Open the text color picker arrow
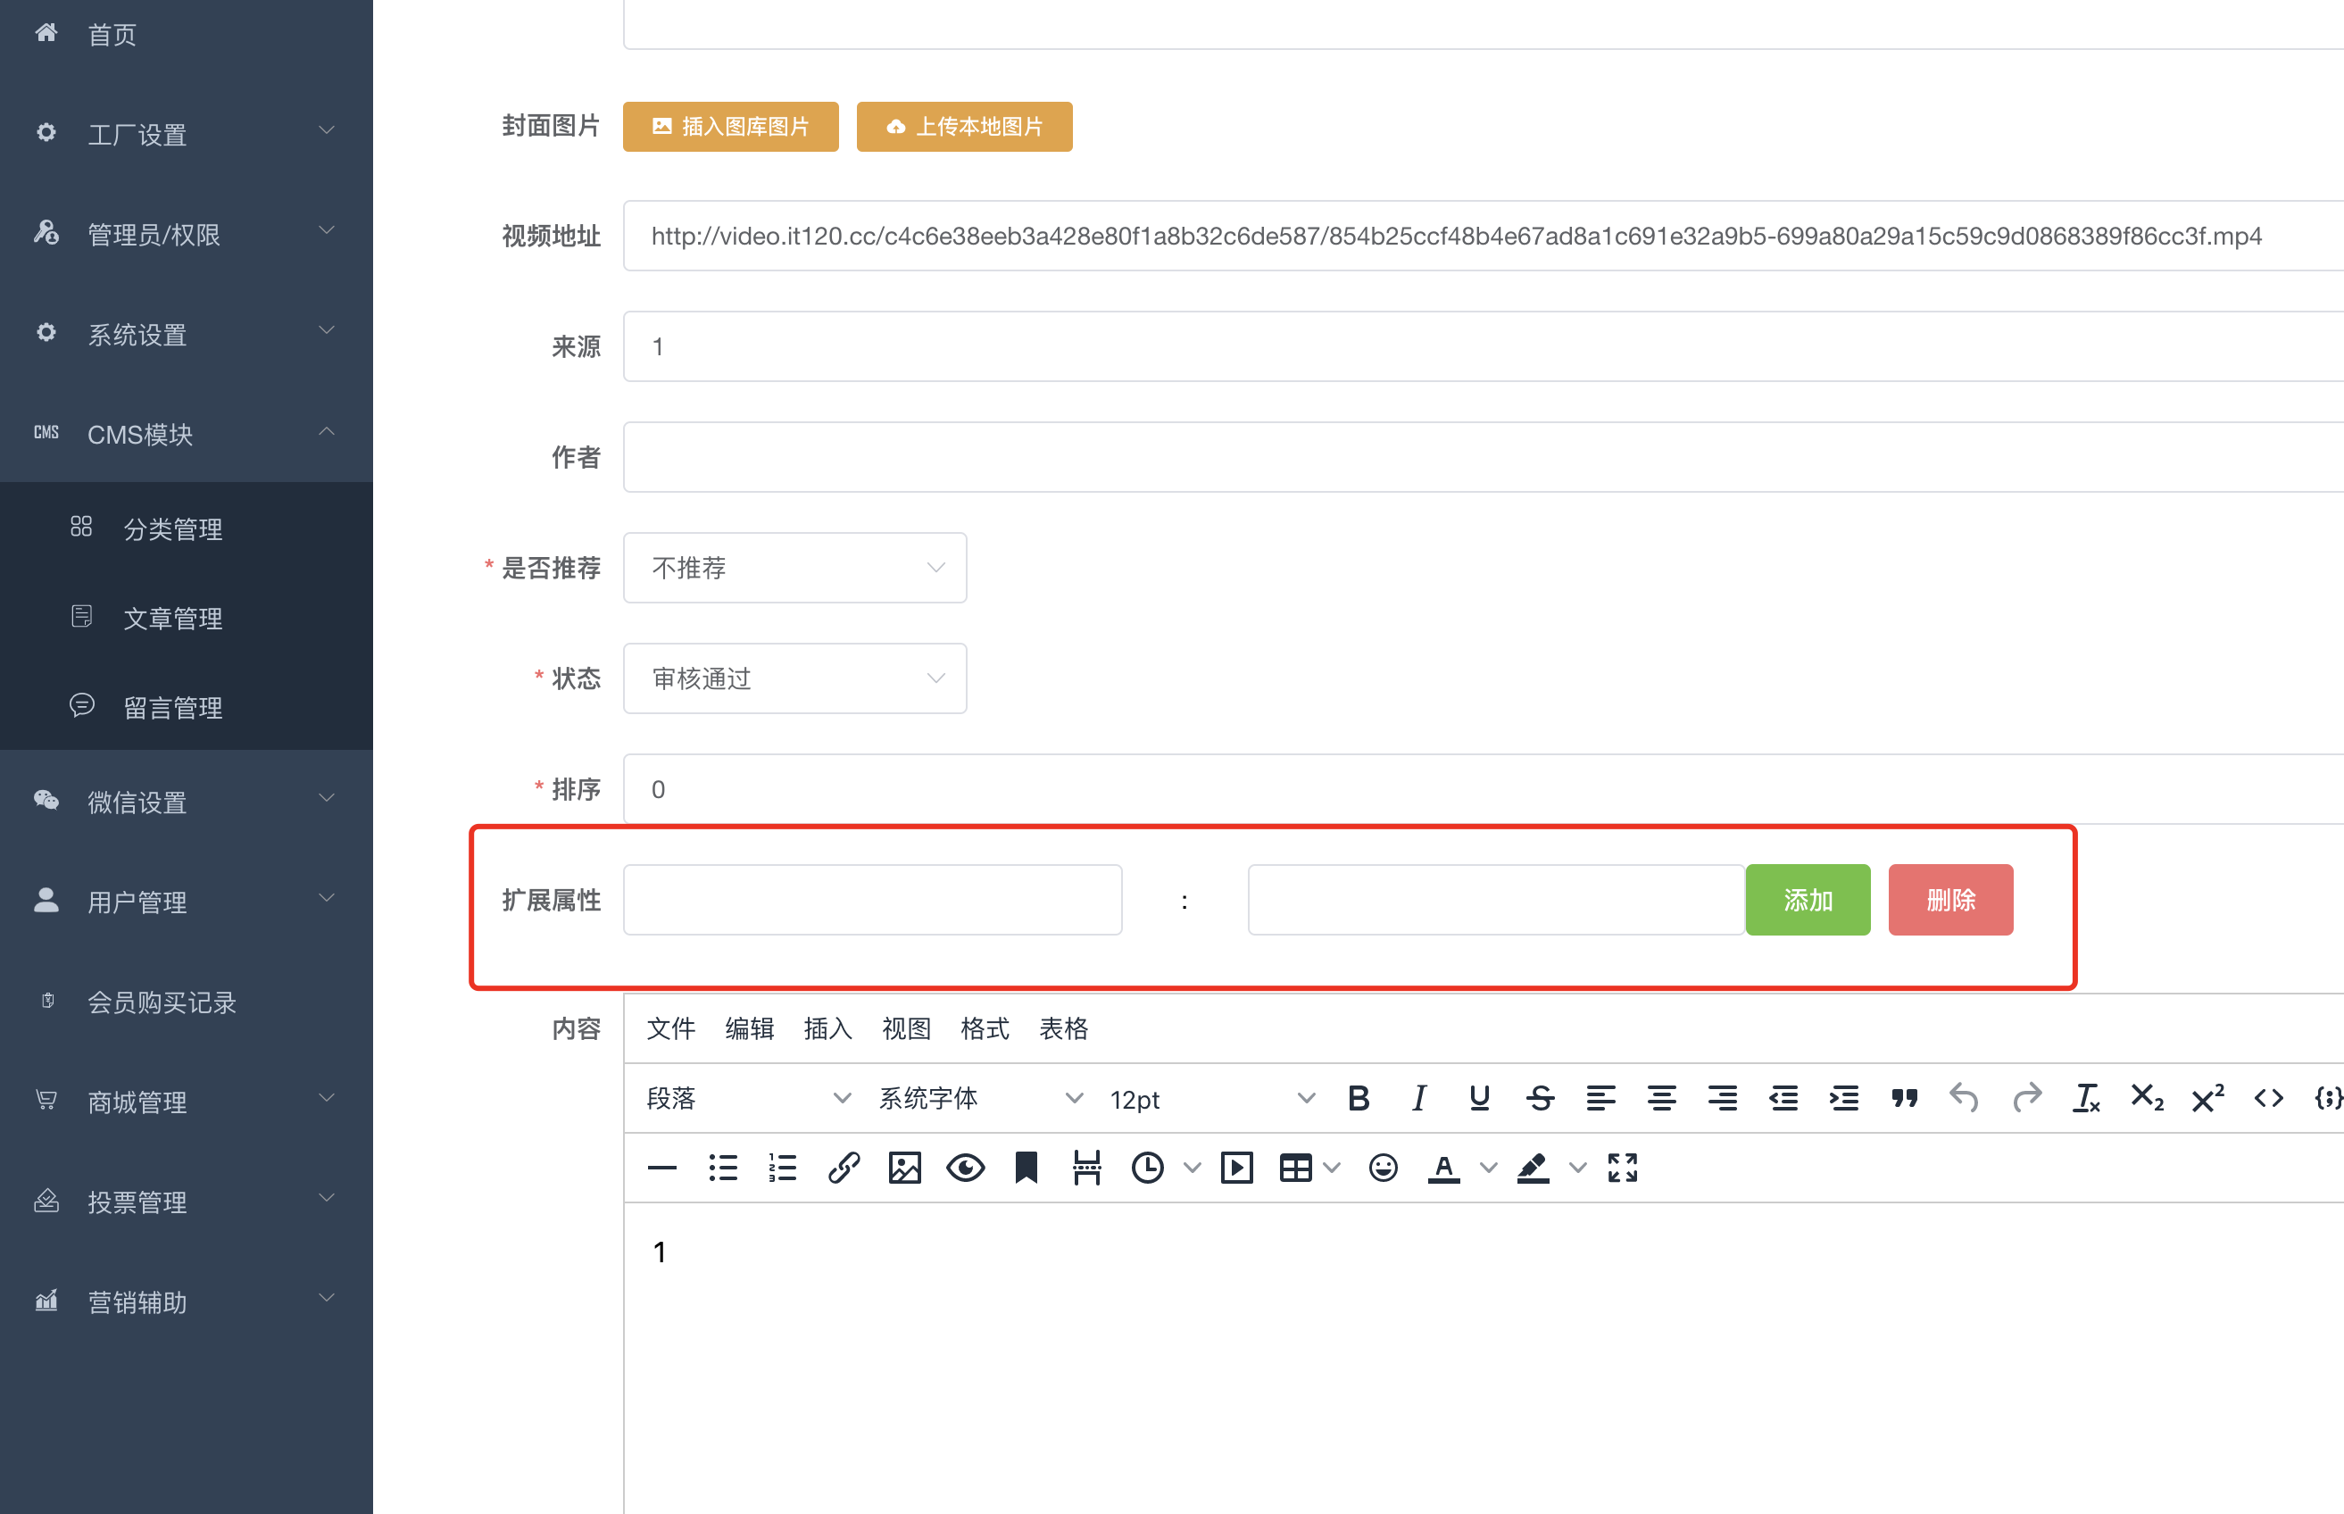Image resolution: width=2344 pixels, height=1514 pixels. [1489, 1168]
